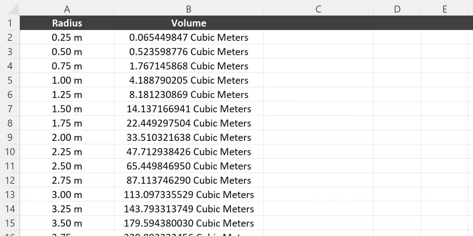
Task: Click the Volume header cell
Action: click(189, 23)
